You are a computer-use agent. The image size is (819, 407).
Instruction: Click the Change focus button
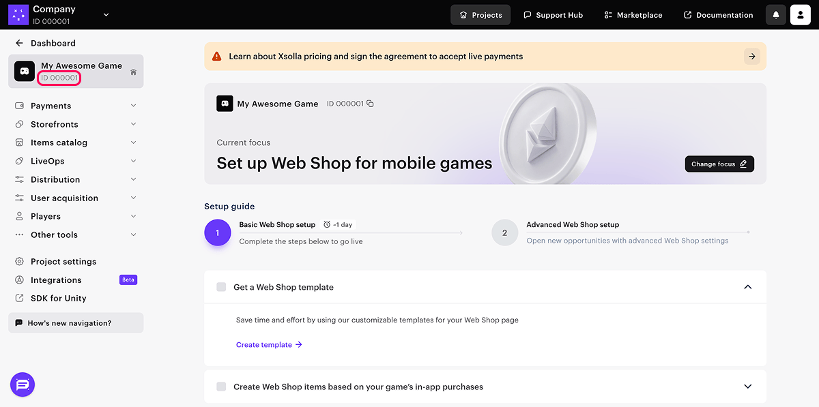point(719,164)
